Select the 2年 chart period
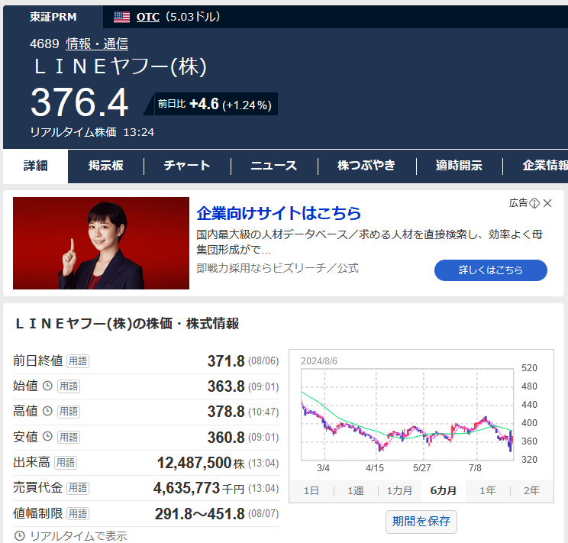The image size is (568, 543). point(531,491)
